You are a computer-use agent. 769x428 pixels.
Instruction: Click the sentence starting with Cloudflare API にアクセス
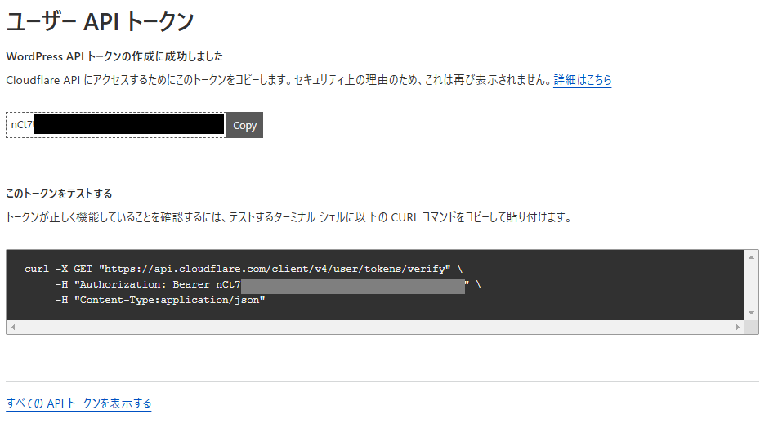pos(278,80)
